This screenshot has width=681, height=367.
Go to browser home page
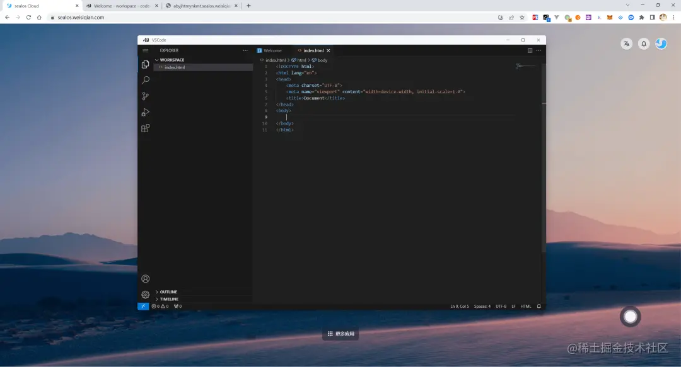coord(39,18)
